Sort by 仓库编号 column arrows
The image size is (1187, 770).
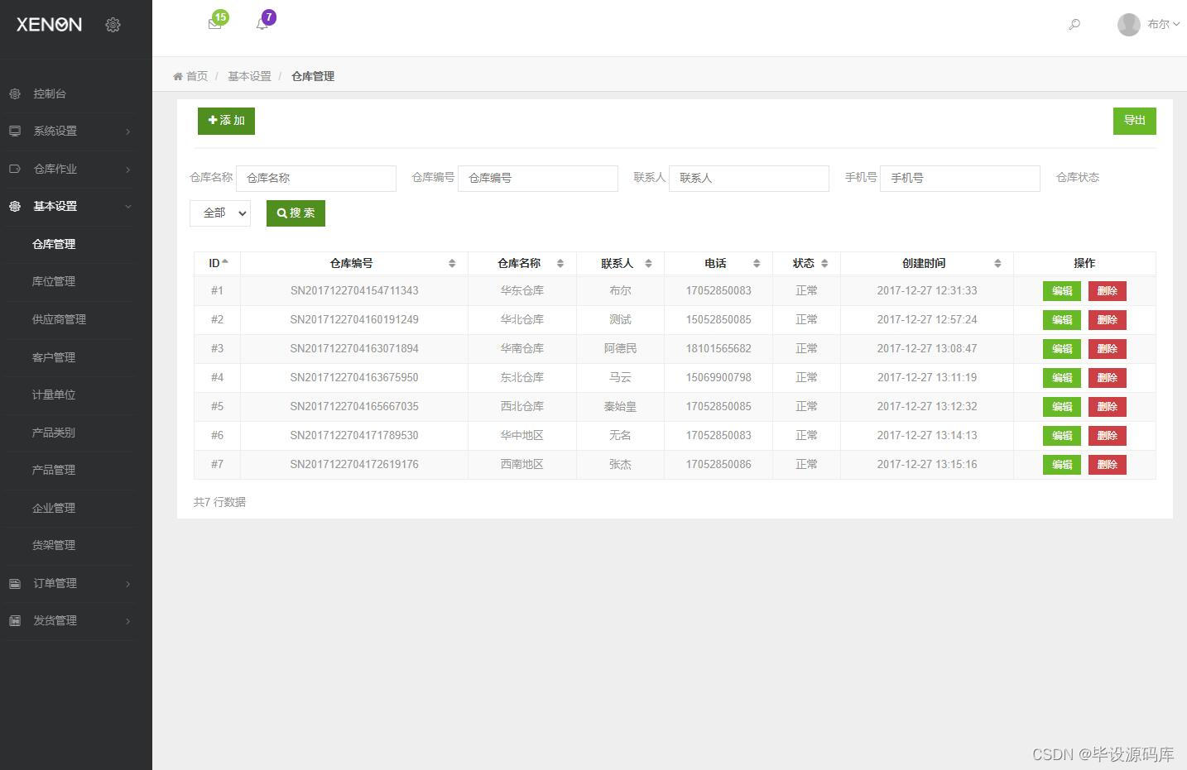click(x=452, y=263)
